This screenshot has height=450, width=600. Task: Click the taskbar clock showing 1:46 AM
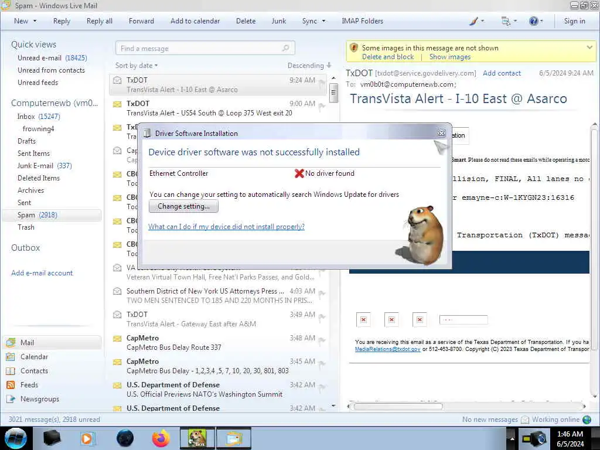[x=570, y=439]
